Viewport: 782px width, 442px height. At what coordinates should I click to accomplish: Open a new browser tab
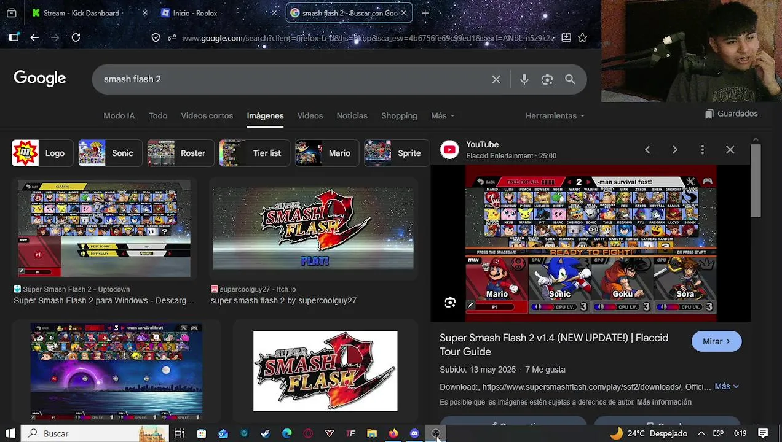425,13
